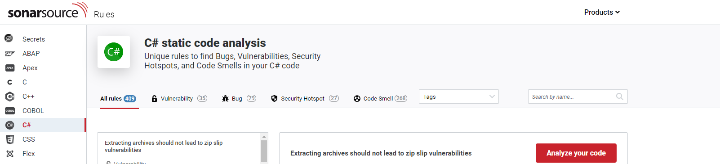Click the green C# logo tile
Screen dimensions: 720x164
click(x=114, y=52)
